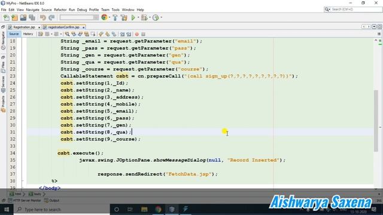Open the Navigate menu
The height and width of the screenshot is (215, 383).
coord(32,10)
